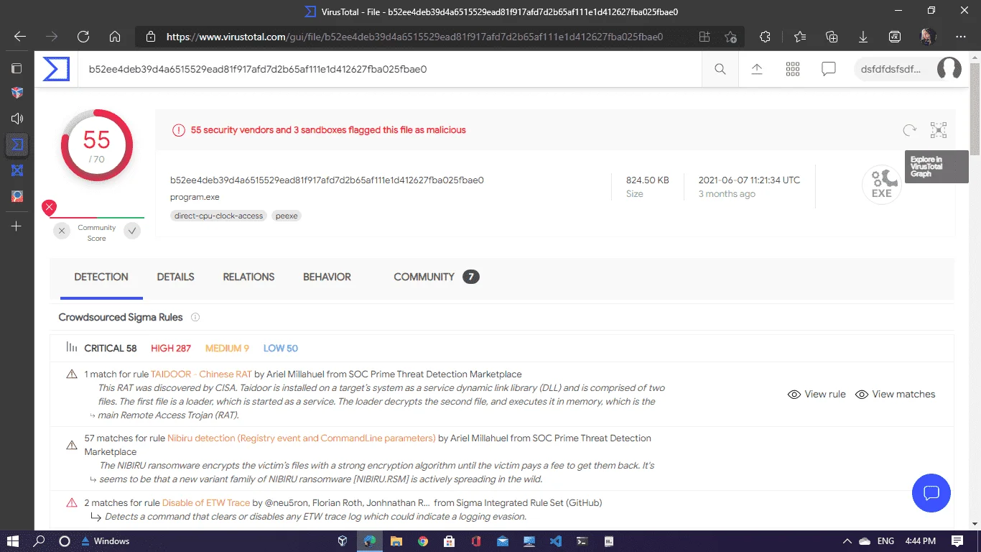Screen dimensions: 981x552
Task: Switch to the speaker icon tab in the sidebar
Action: pyautogui.click(x=17, y=119)
